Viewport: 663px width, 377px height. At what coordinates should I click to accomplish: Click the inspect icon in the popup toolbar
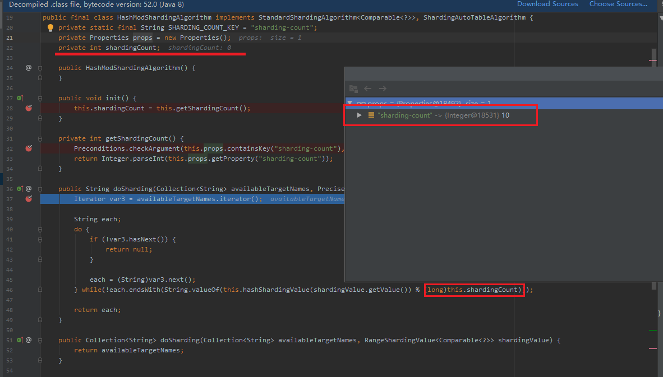click(x=354, y=89)
